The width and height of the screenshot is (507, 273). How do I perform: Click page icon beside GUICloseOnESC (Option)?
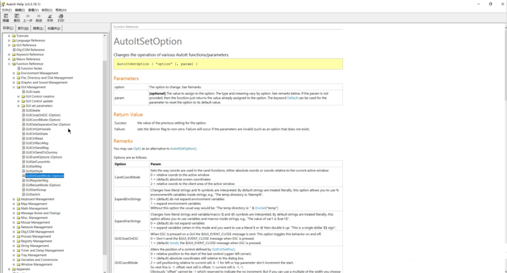[x=23, y=115]
